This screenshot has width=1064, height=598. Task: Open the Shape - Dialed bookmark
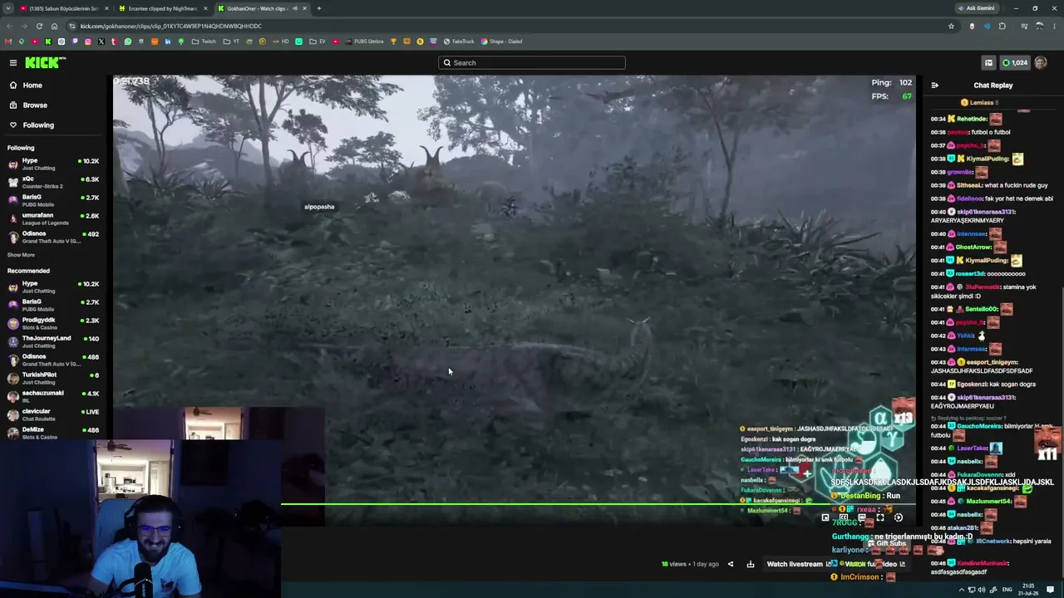pyautogui.click(x=501, y=42)
